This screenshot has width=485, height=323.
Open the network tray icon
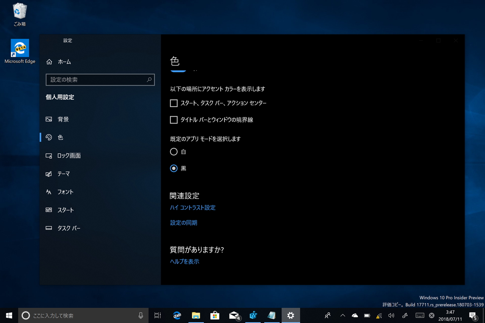tap(379, 315)
